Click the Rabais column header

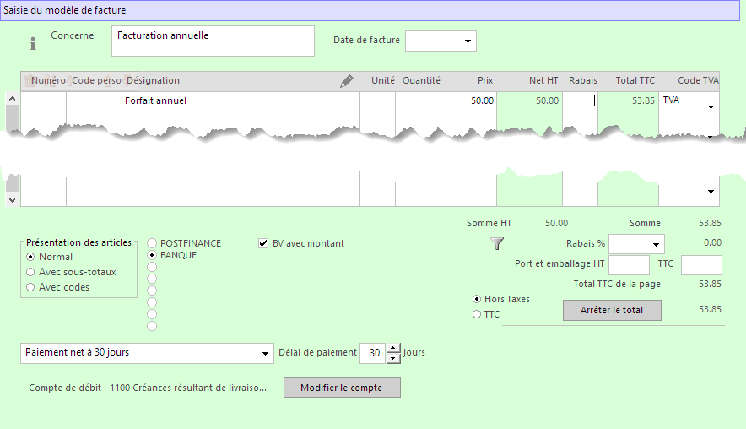click(x=583, y=80)
